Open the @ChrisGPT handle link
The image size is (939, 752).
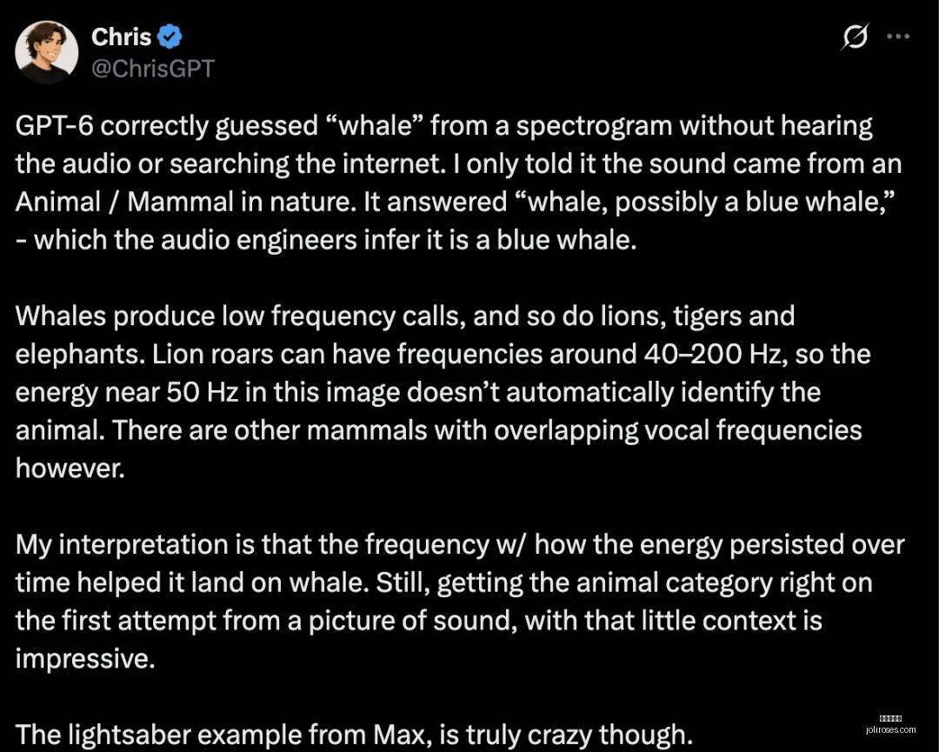153,69
